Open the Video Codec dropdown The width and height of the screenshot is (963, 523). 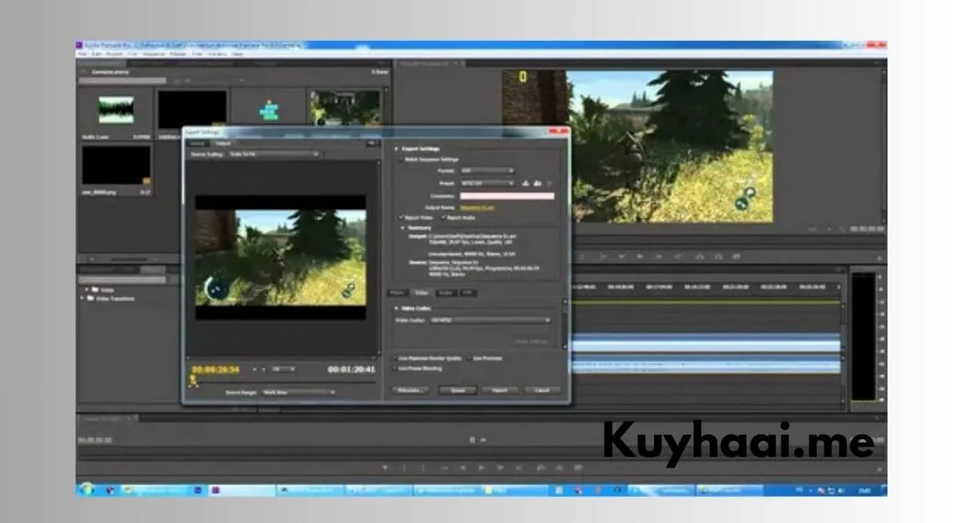[491, 319]
